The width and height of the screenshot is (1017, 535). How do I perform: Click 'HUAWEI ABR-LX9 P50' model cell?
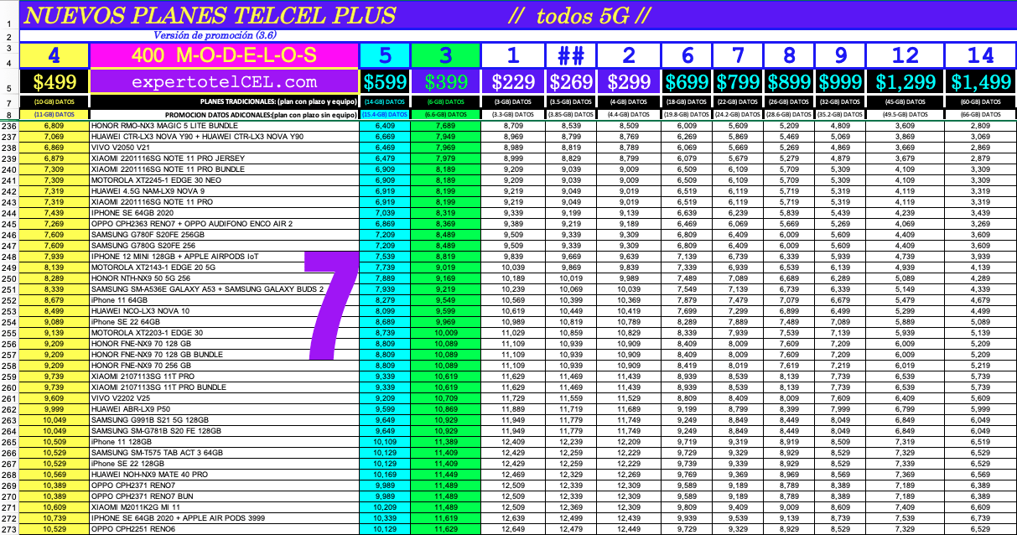224,409
